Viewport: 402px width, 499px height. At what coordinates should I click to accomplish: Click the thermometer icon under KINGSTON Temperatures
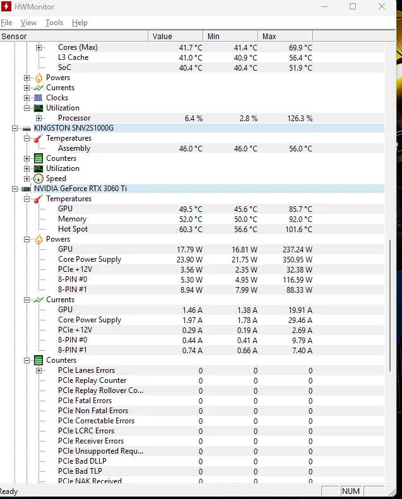pos(38,138)
